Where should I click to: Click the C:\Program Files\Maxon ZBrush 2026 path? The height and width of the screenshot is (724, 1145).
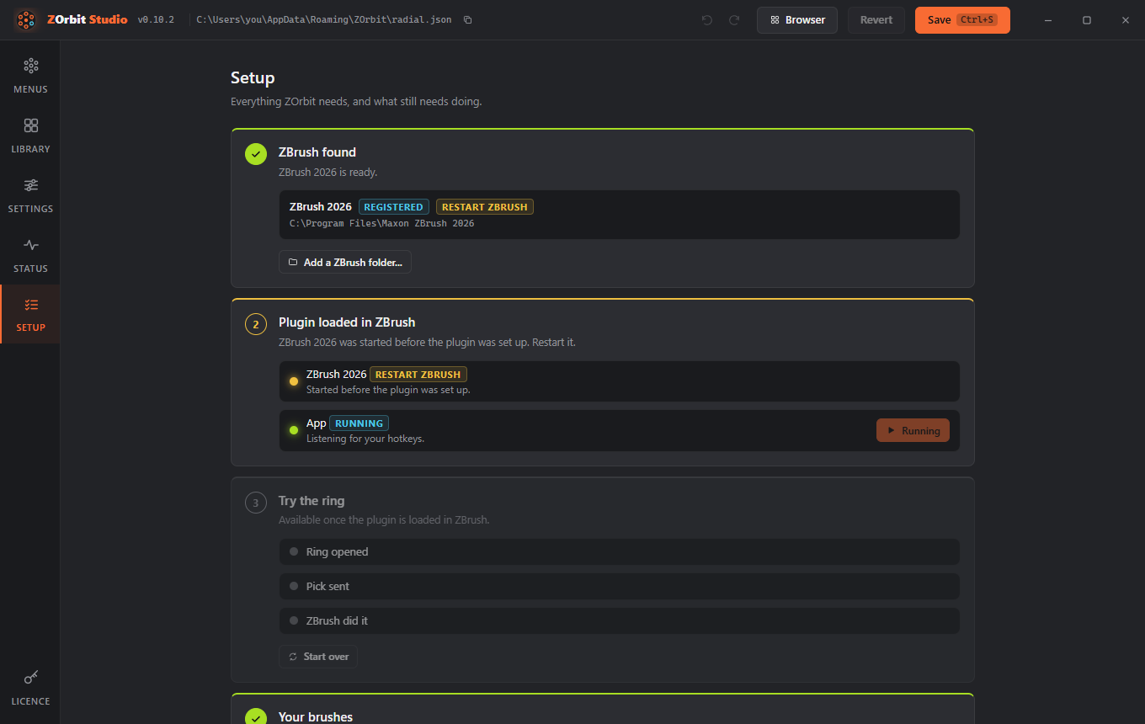coord(381,224)
